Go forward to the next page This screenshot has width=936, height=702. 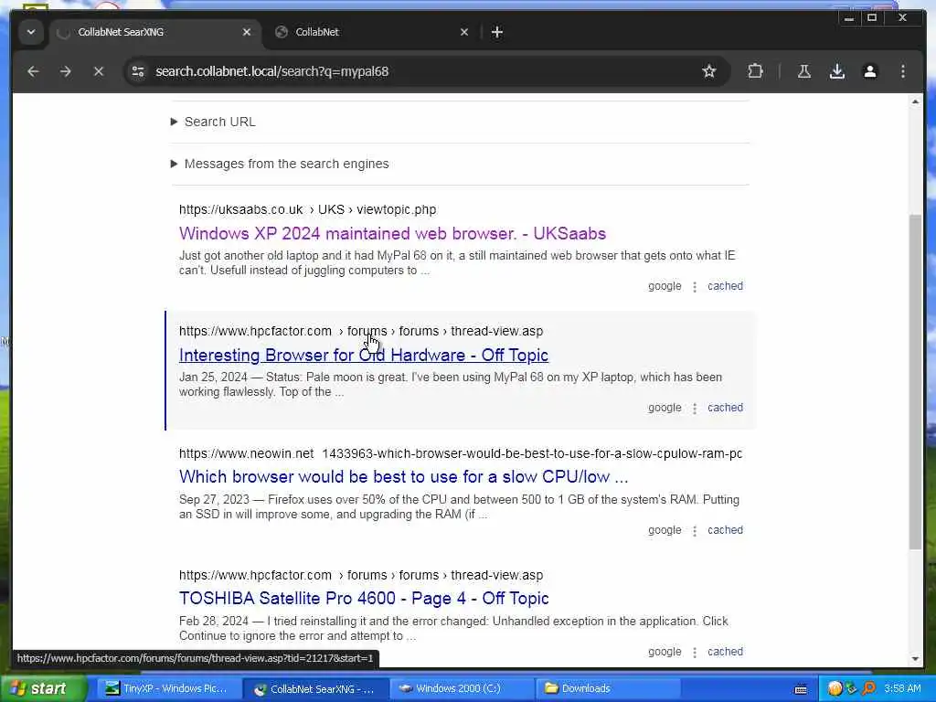click(66, 71)
